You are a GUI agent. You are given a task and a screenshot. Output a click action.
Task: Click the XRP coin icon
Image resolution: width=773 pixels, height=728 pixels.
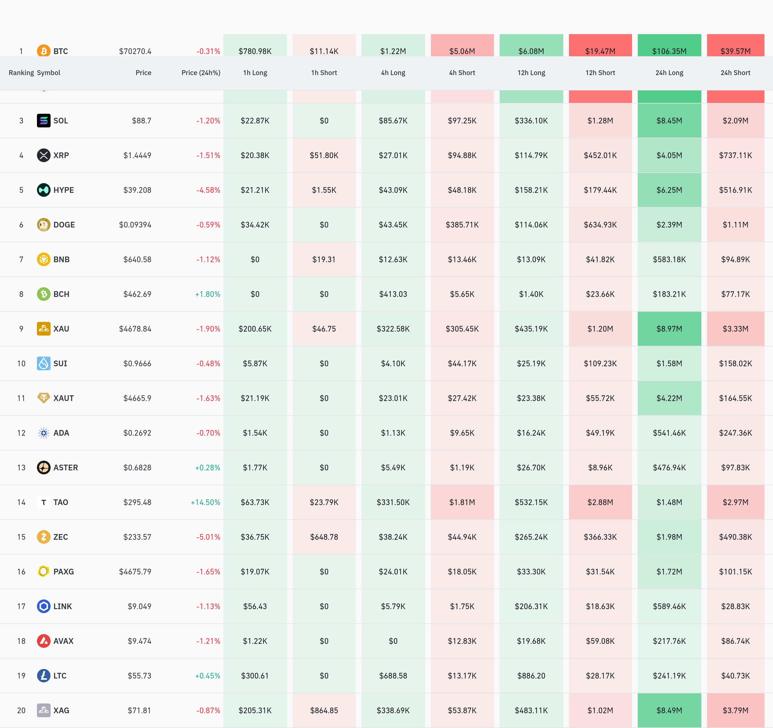click(43, 155)
